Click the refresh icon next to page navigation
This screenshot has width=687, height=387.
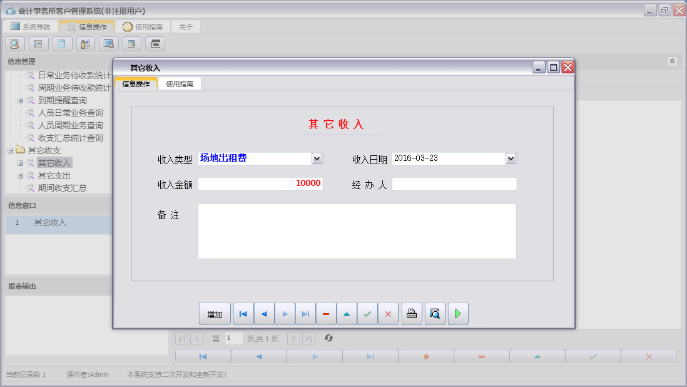click(328, 338)
